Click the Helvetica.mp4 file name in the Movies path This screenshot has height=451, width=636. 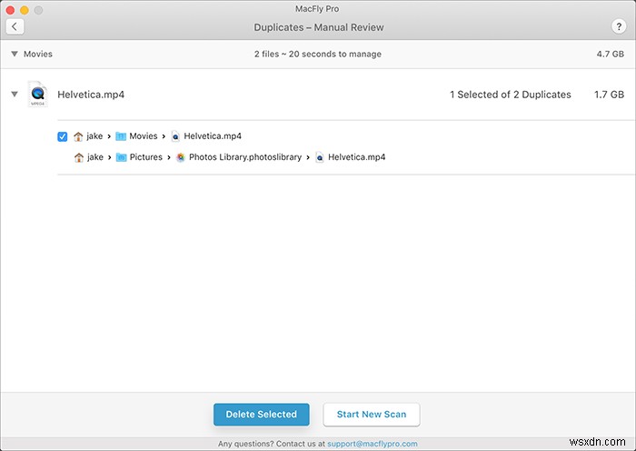point(213,136)
